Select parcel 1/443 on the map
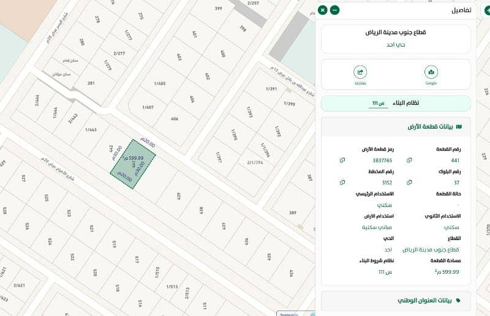The width and height of the screenshot is (490, 316). click(x=91, y=129)
